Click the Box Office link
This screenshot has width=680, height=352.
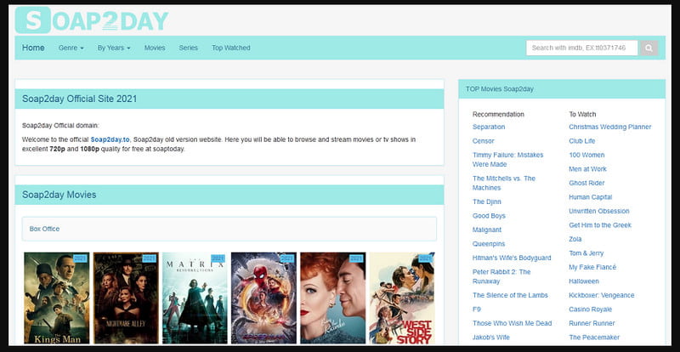coord(44,229)
